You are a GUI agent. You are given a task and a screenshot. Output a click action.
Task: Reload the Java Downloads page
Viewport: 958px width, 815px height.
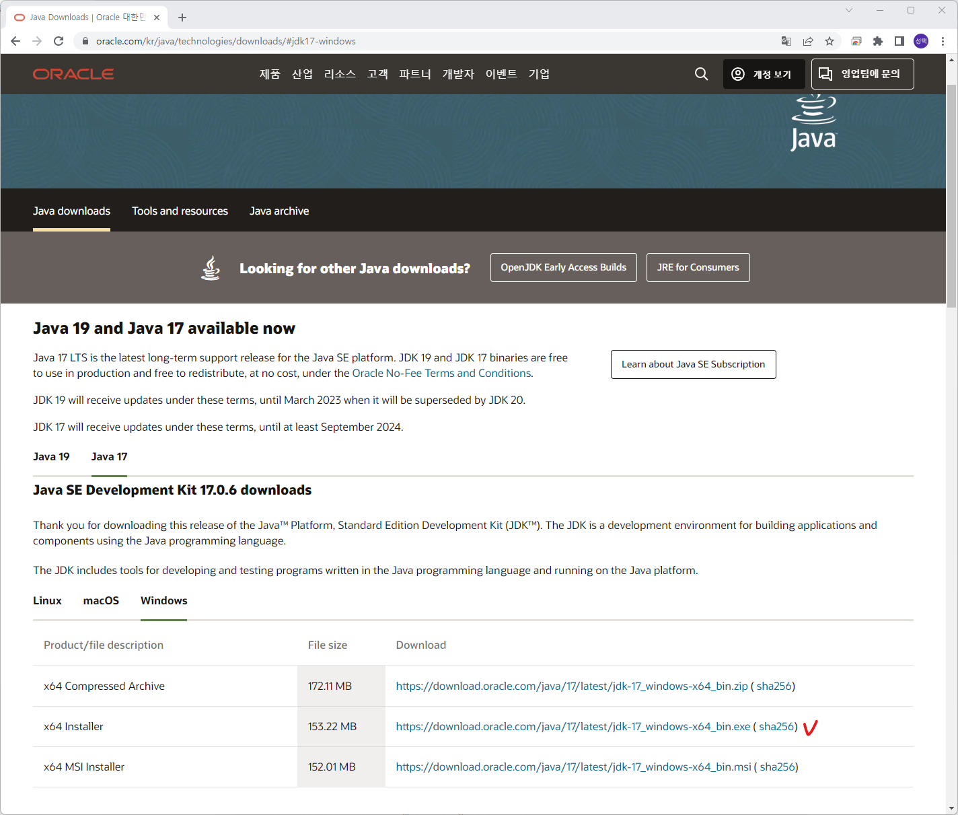click(59, 41)
